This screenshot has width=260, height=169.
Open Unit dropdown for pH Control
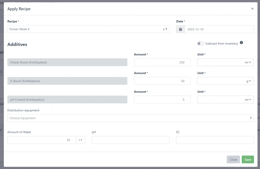pyautogui.click(x=225, y=100)
